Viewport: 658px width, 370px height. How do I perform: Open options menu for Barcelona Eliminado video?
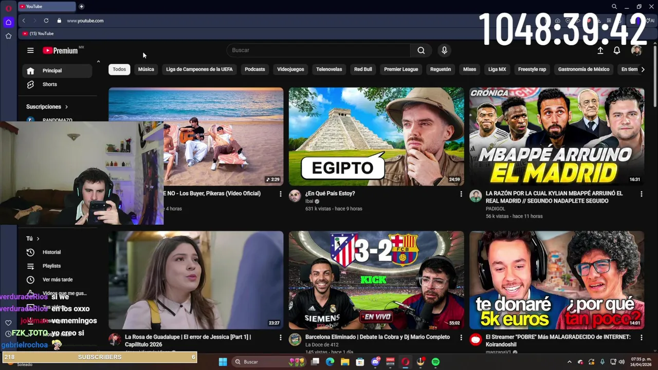click(461, 337)
